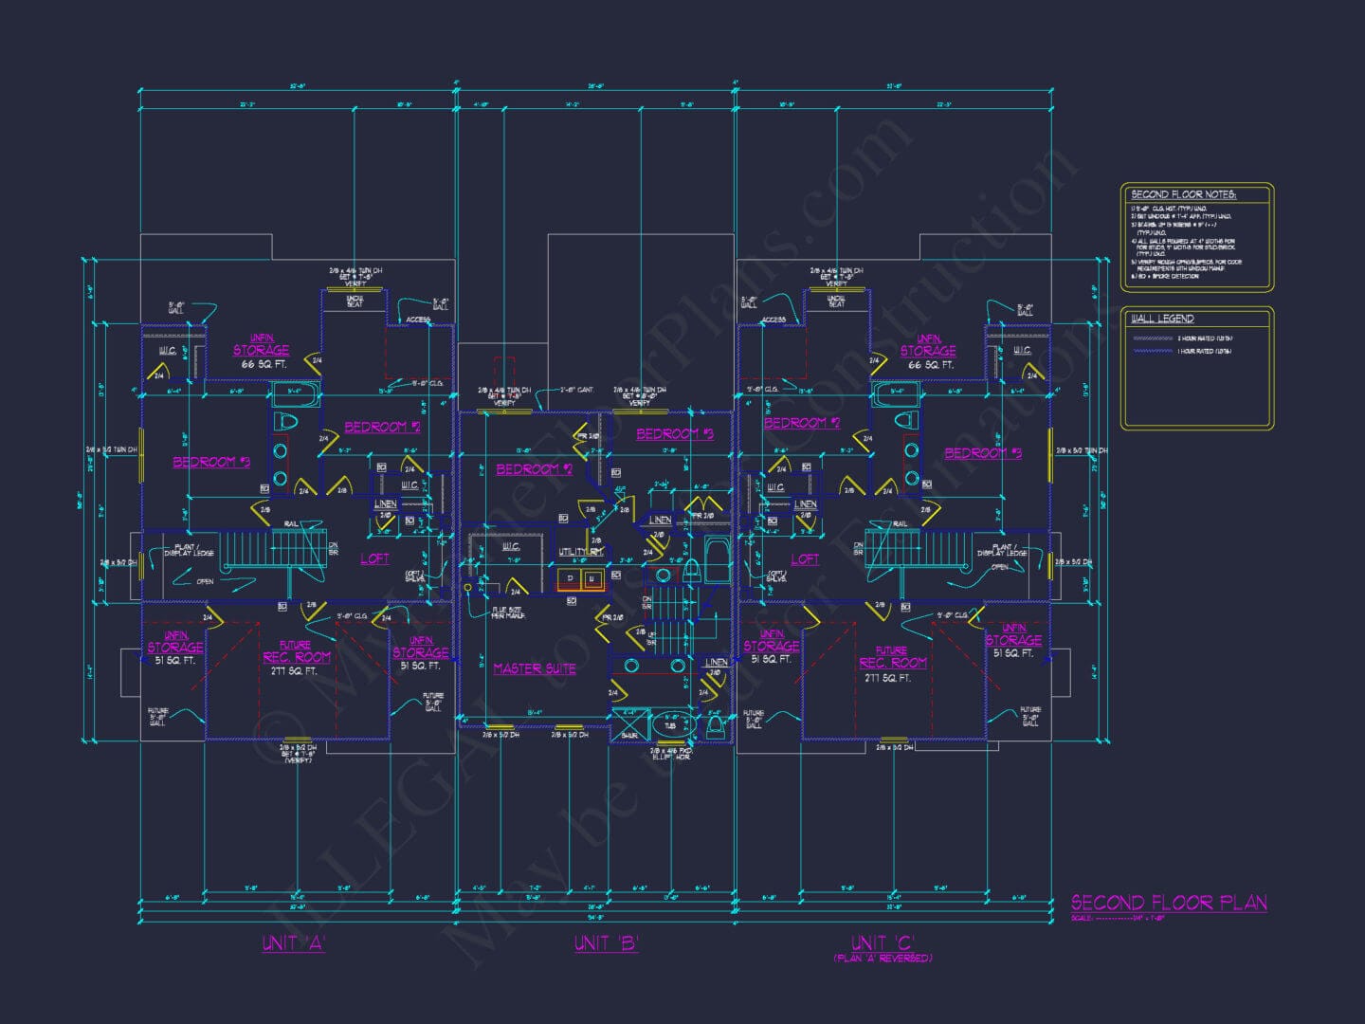The height and width of the screenshot is (1024, 1365).
Task: Click FUTURE REC. ROOM label in Unit C
Action: (x=892, y=658)
